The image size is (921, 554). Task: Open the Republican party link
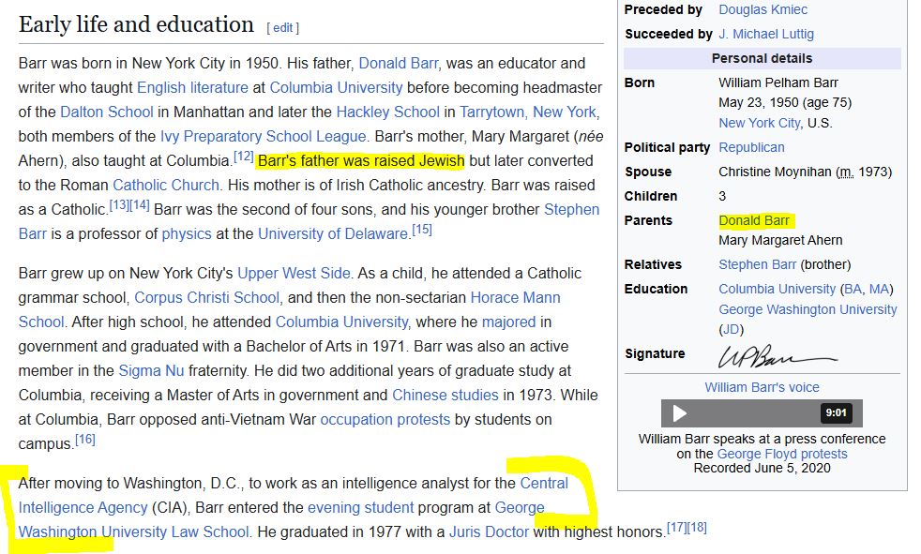pyautogui.click(x=752, y=147)
